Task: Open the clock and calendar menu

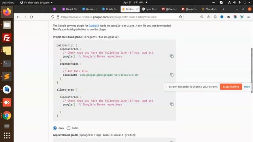Action: click(133, 2)
